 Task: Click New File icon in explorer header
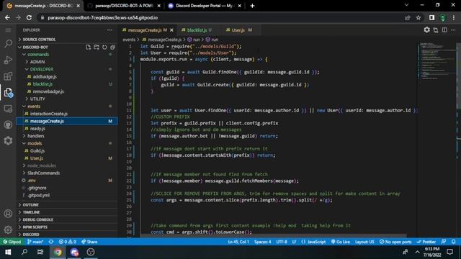[88, 47]
